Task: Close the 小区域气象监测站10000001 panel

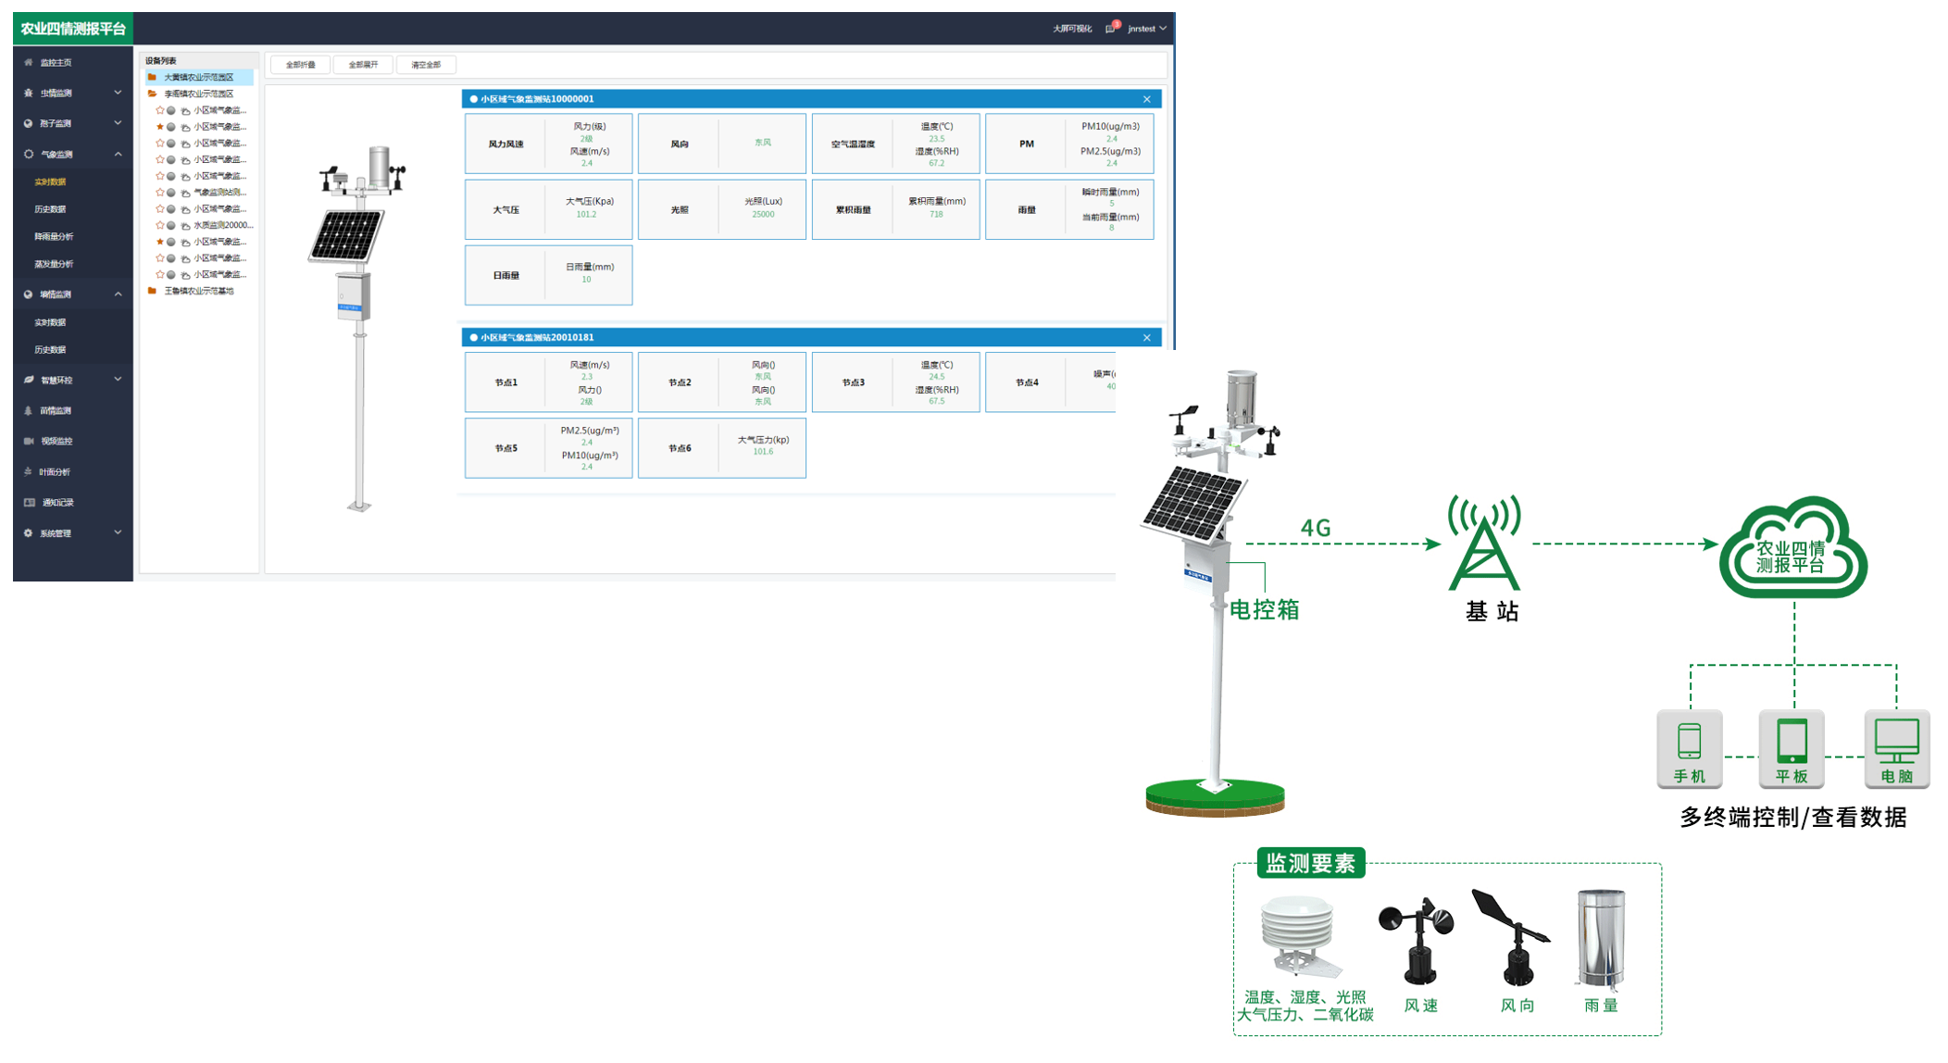Action: coord(1147,99)
